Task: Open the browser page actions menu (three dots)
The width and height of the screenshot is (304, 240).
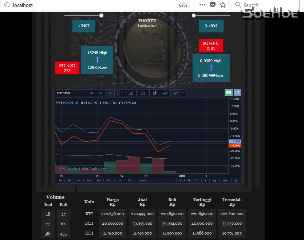Action: point(202,5)
